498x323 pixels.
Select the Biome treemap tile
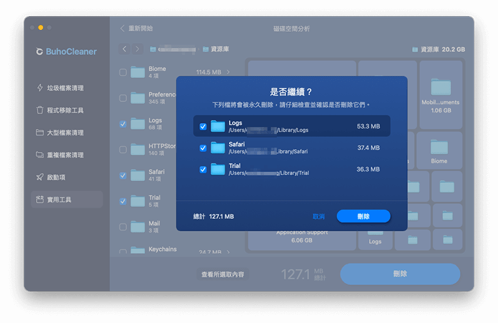pyautogui.click(x=439, y=150)
